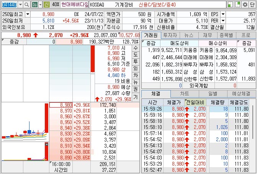This screenshot has width=257, height=174.
Task: Switch to the 거래원 tab
Action: (x=151, y=35)
